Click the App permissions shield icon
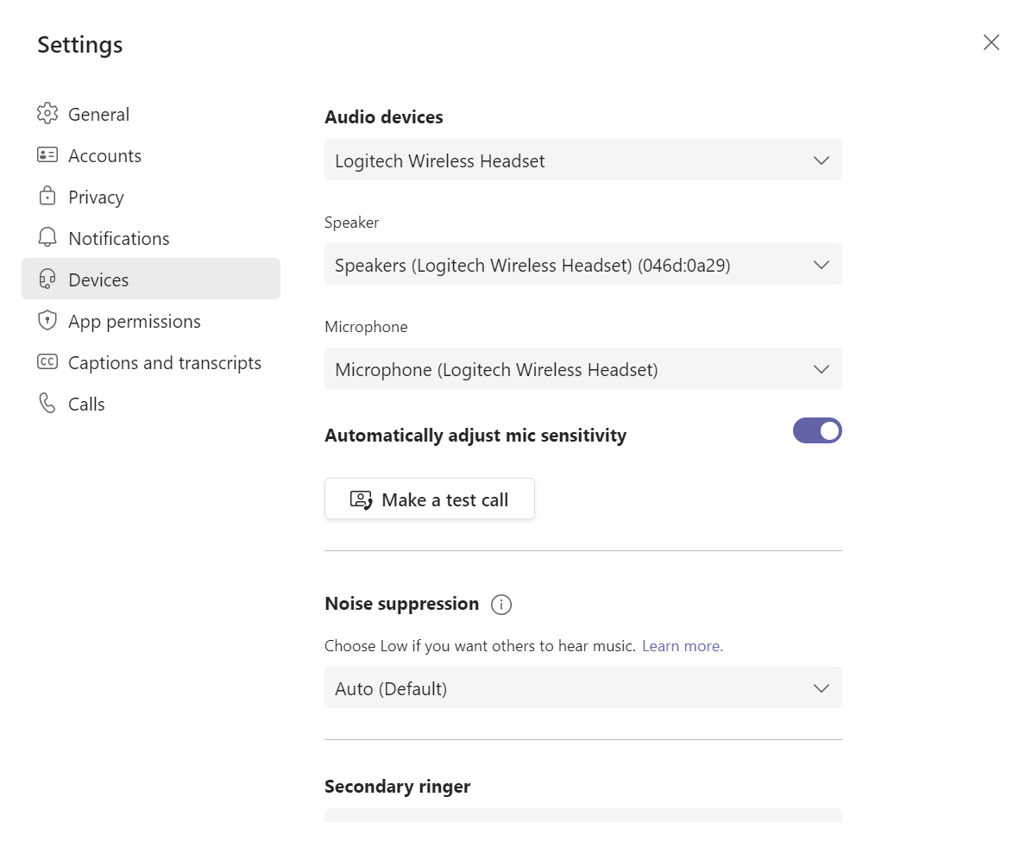 [47, 321]
